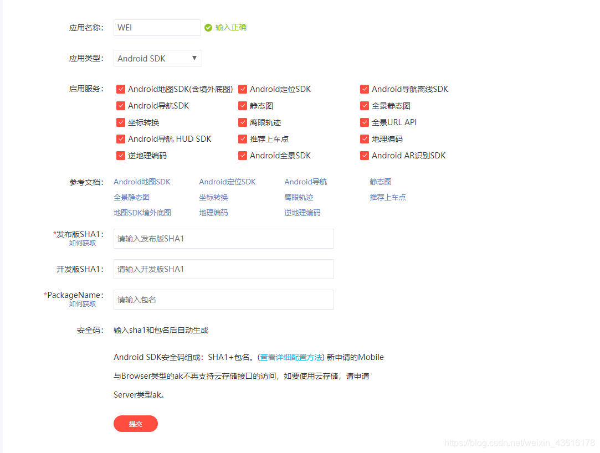Toggle the 全景静态图 checkbox off
Viewport: 600px width, 453px height.
point(364,106)
